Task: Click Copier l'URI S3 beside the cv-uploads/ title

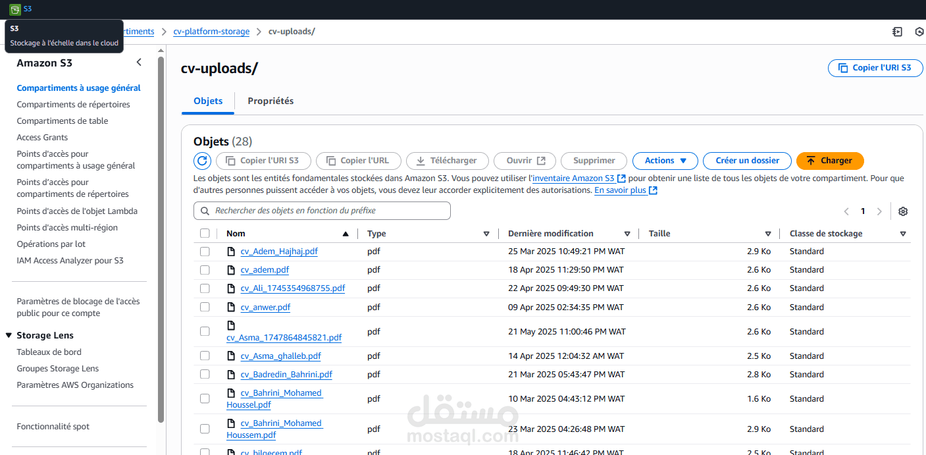Action: (x=875, y=68)
